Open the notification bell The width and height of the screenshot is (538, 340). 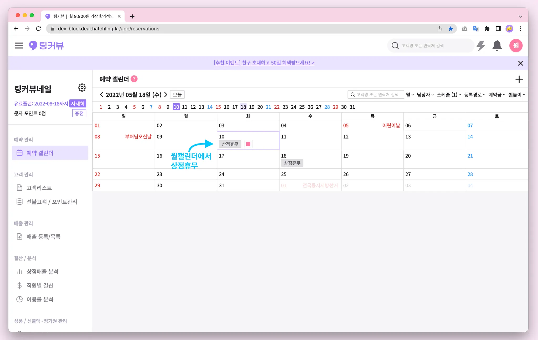497,46
